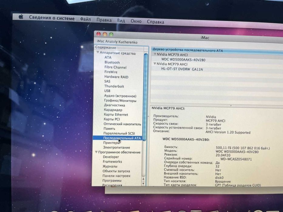Select the HL-DT-ST DVDRW GA11N tree row

pyautogui.click(x=182, y=69)
